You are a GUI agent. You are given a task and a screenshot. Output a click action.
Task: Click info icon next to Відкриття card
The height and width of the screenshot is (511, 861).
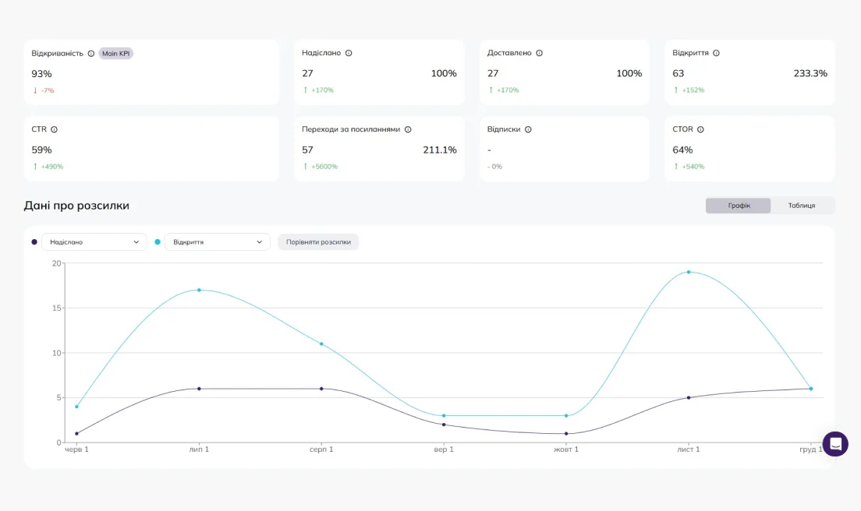click(x=716, y=53)
